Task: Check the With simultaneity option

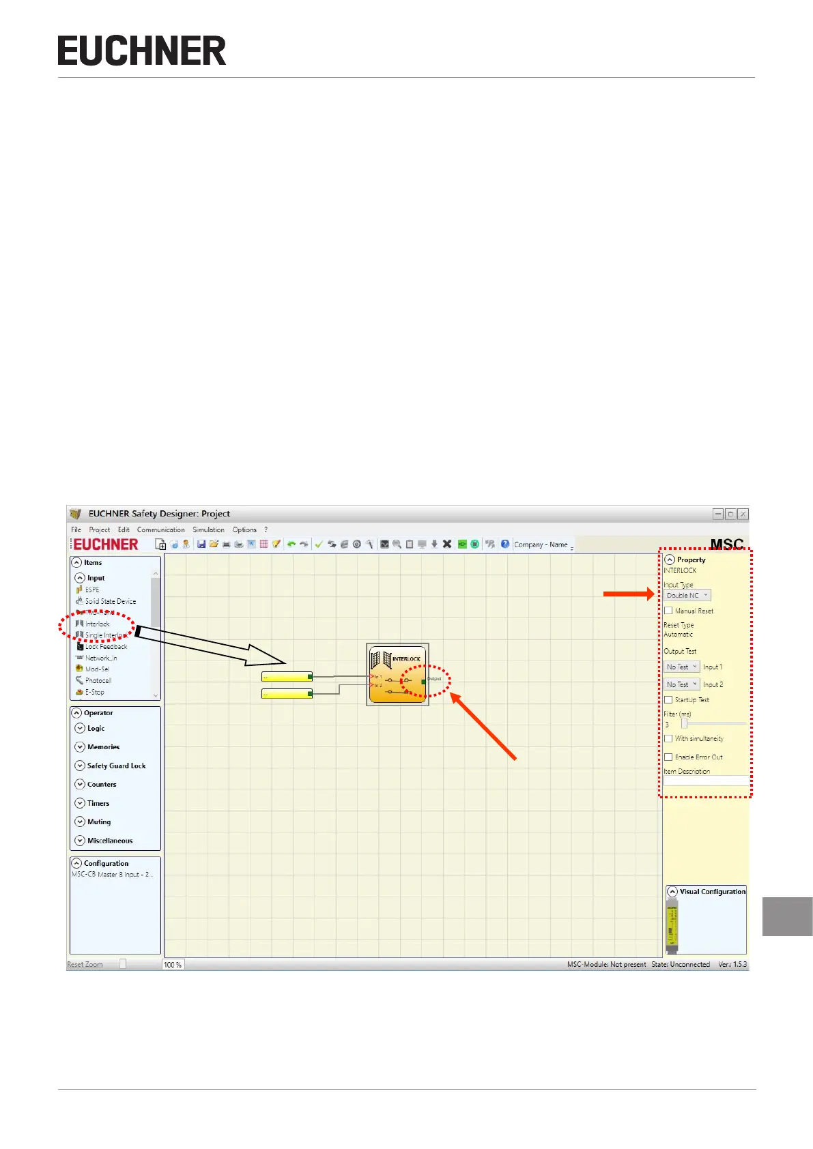Action: click(x=668, y=738)
